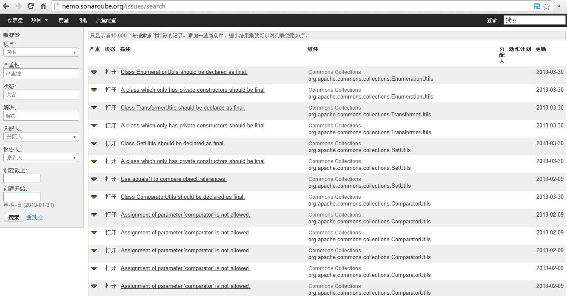Expand the 项目 menu in top bar
The image size is (567, 296).
[x=40, y=20]
